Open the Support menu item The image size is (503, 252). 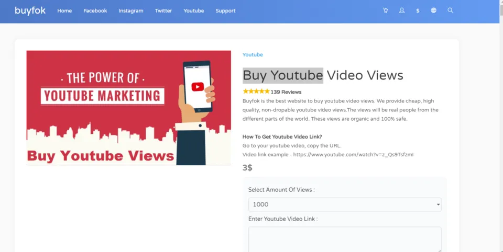pyautogui.click(x=225, y=10)
